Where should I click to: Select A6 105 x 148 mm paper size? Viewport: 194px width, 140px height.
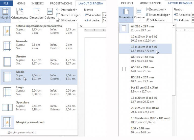pyautogui.click(x=145, y=59)
